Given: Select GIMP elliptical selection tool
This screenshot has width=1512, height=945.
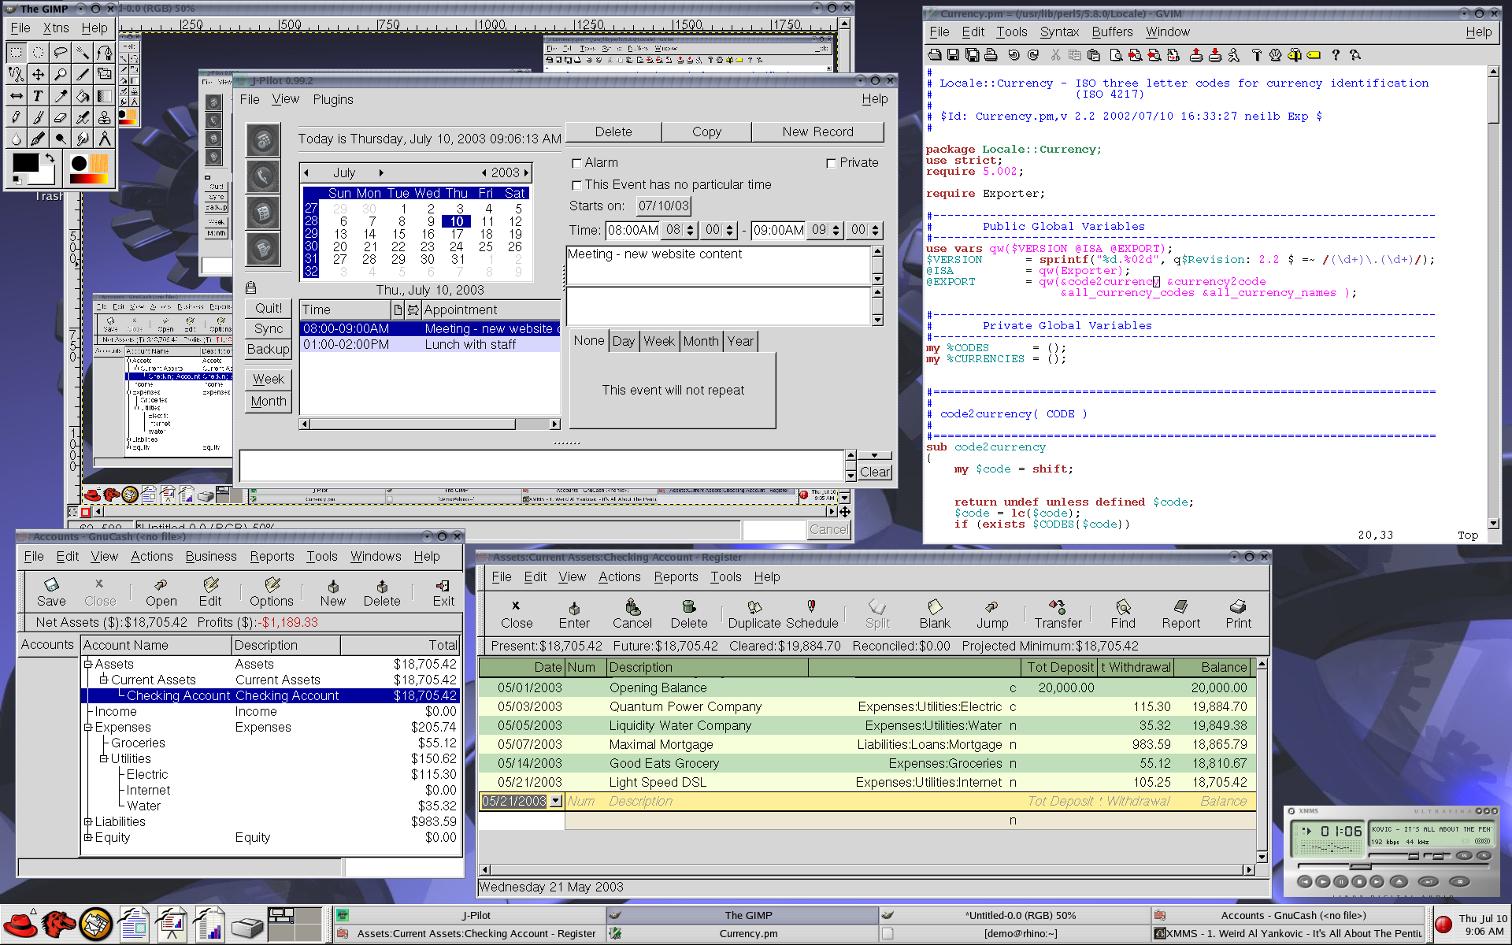Looking at the screenshot, I should tap(38, 52).
